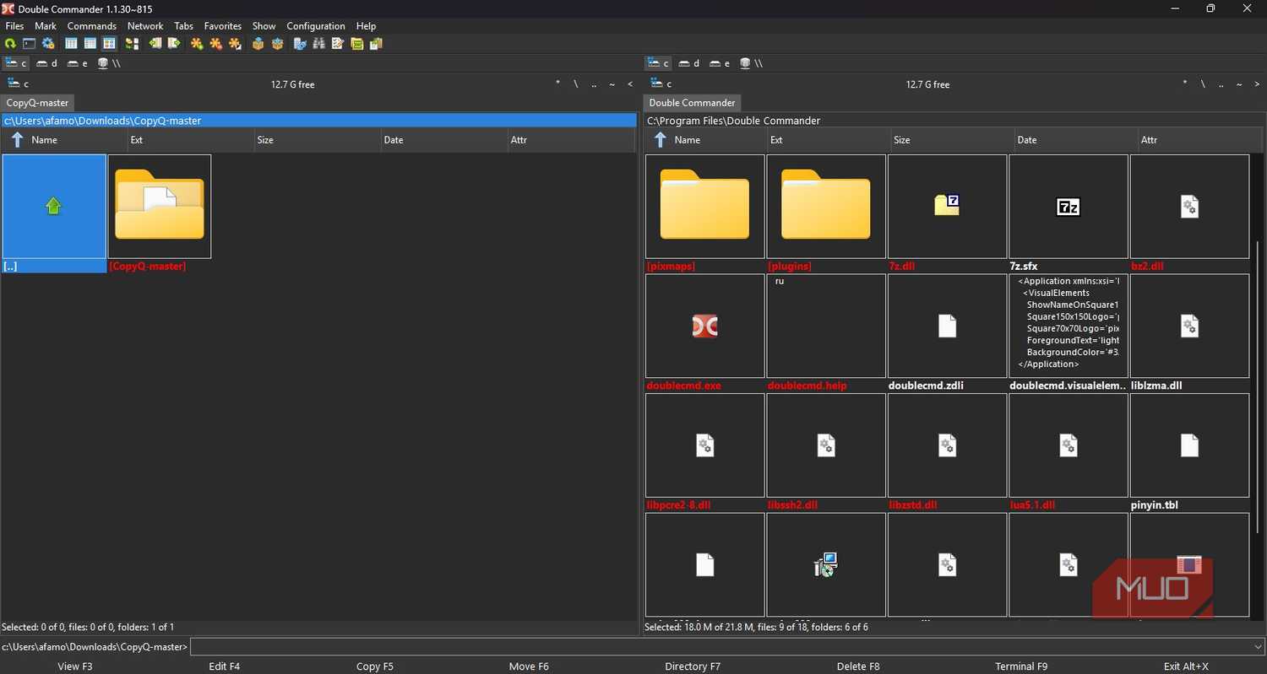Click the left panel home (~) button
This screenshot has height=674, width=1267.
612,84
